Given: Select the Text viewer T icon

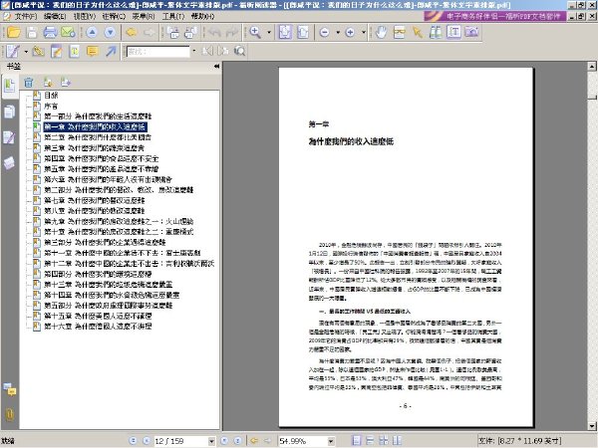Looking at the screenshot, I should pyautogui.click(x=453, y=33).
